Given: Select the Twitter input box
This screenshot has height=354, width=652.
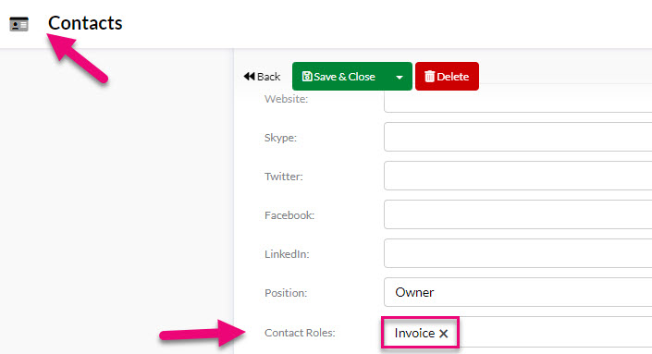Looking at the screenshot, I should click(518, 176).
